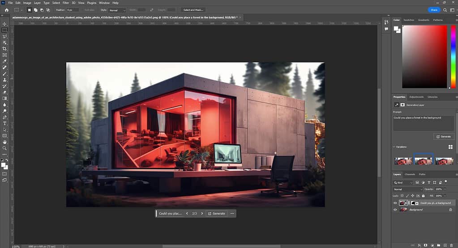Select the Eraser tool

coord(4,92)
